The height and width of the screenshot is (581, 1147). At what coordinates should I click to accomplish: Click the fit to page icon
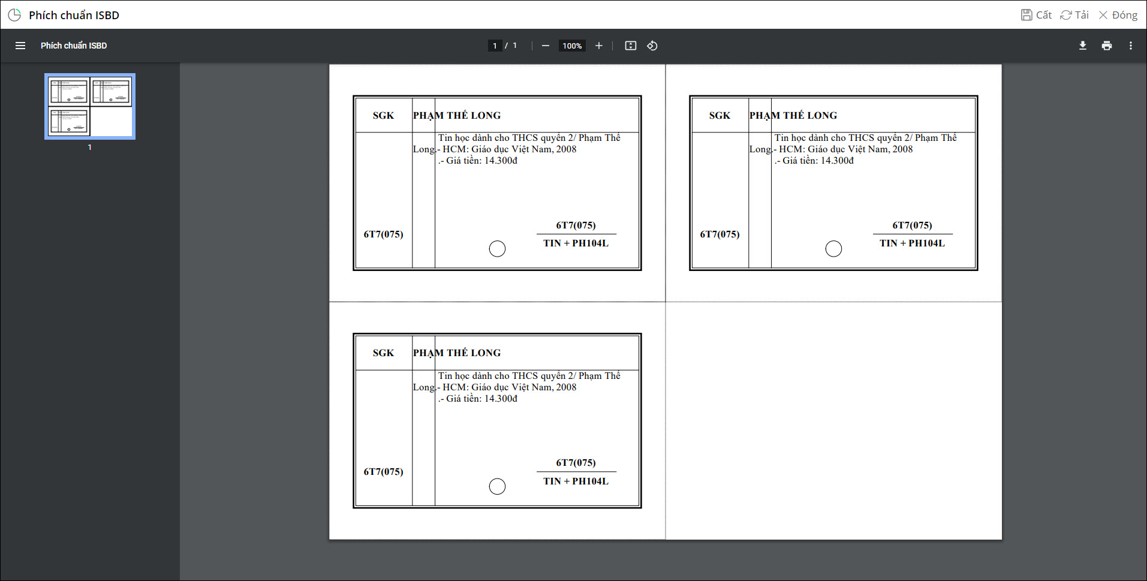[631, 46]
